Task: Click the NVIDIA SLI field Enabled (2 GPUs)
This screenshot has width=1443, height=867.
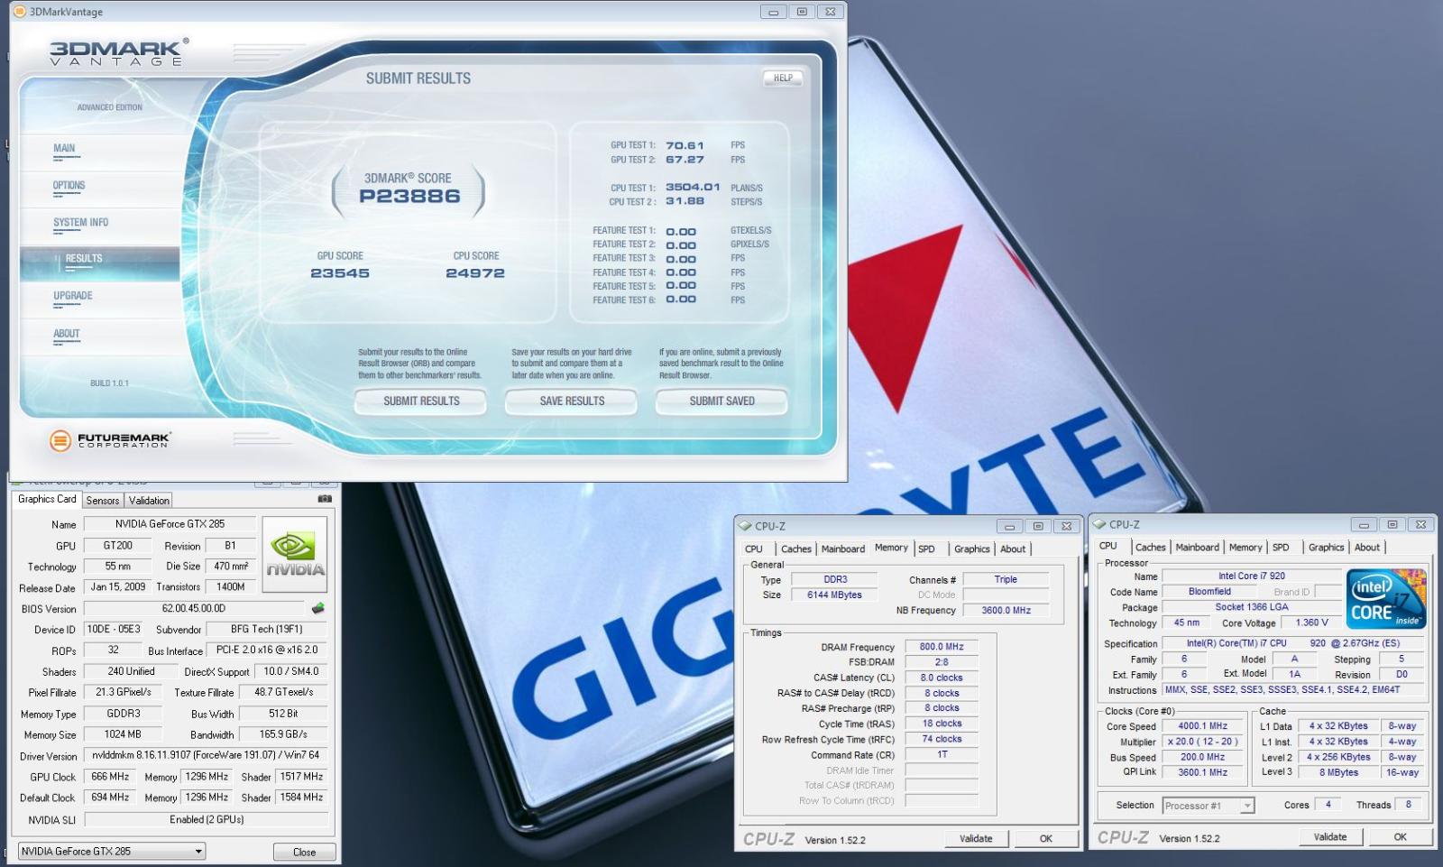Action: click(x=207, y=819)
